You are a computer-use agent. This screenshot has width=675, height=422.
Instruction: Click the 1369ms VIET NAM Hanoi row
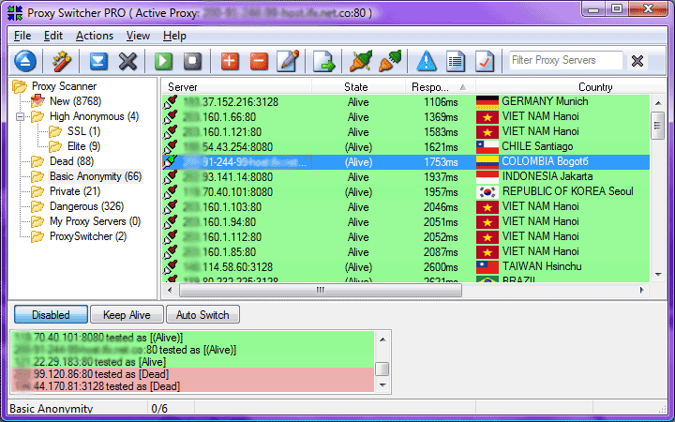point(406,117)
